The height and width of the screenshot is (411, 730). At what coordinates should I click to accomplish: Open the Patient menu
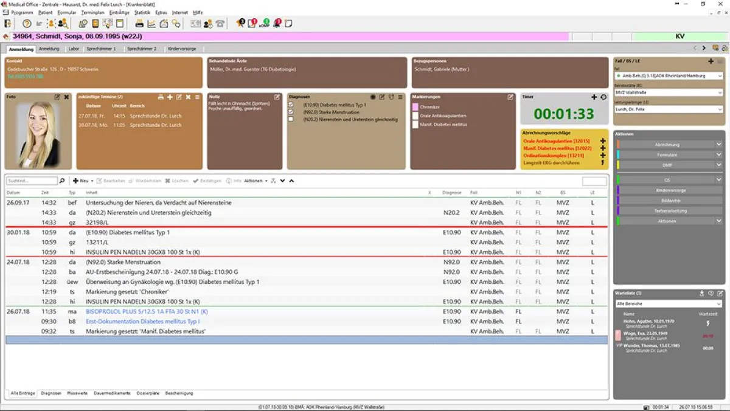pos(46,12)
